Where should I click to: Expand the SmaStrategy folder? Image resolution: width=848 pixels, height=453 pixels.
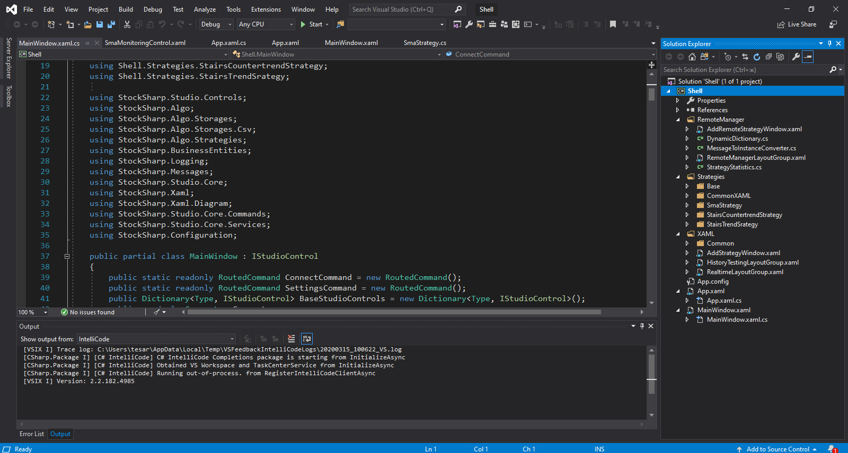click(687, 205)
